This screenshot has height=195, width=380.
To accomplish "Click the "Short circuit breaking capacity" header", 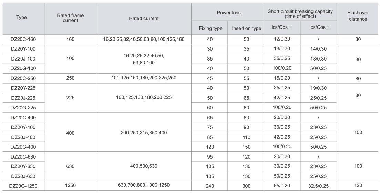I will (x=300, y=14).
